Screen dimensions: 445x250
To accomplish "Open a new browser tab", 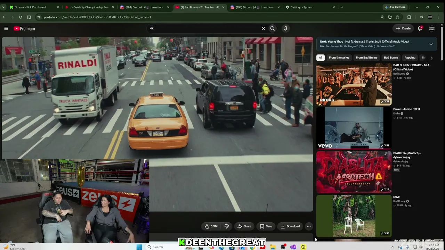I will click(x=342, y=7).
